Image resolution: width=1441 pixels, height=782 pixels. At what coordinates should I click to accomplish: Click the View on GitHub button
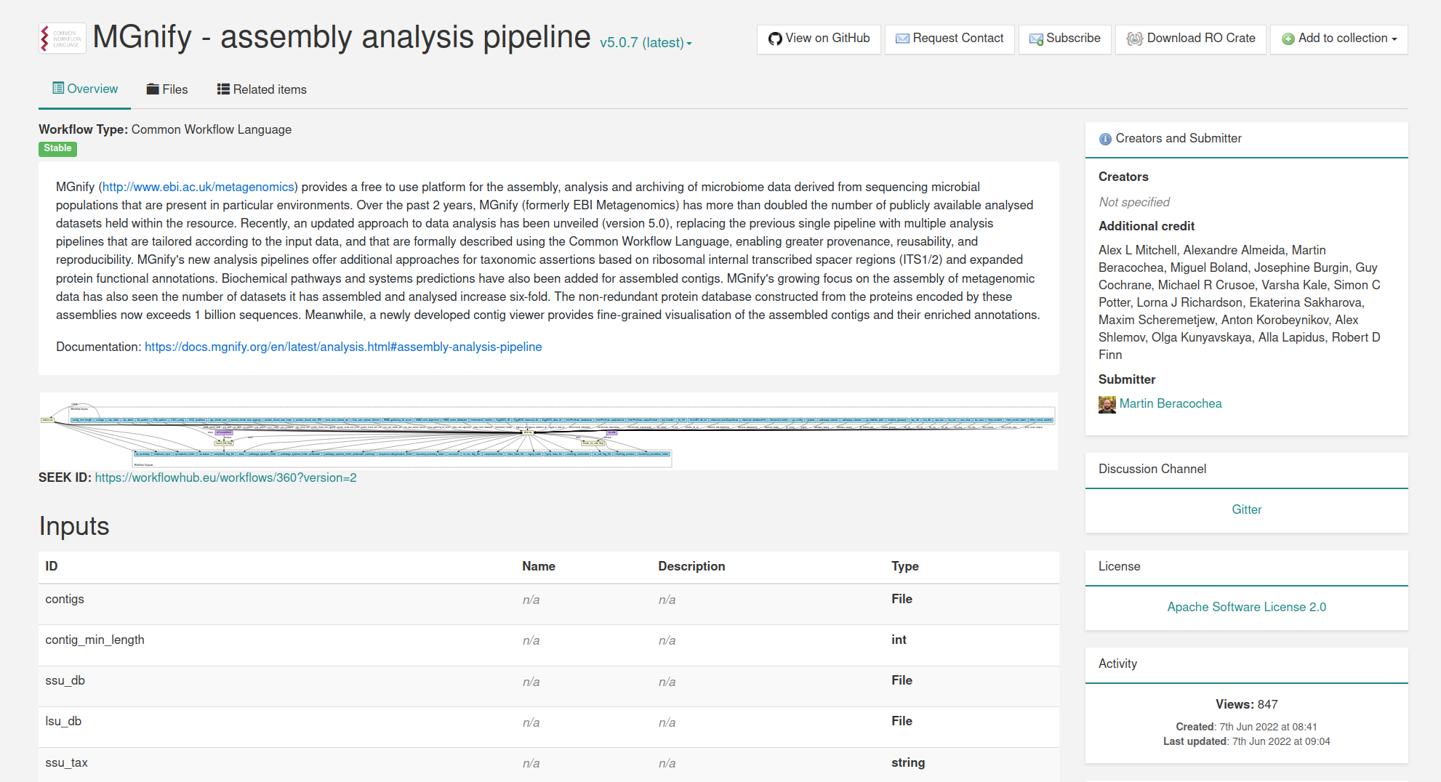pos(819,39)
